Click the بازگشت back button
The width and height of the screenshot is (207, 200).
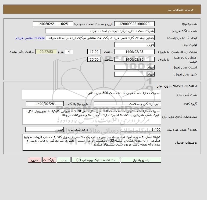pos(49,160)
